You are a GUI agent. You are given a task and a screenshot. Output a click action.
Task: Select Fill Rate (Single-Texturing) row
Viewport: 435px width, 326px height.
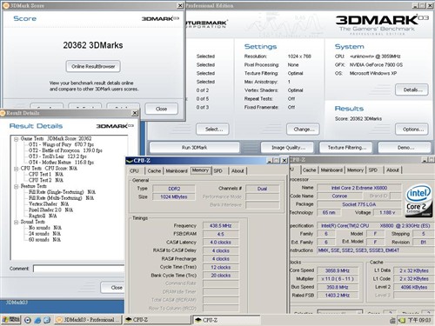(x=62, y=192)
